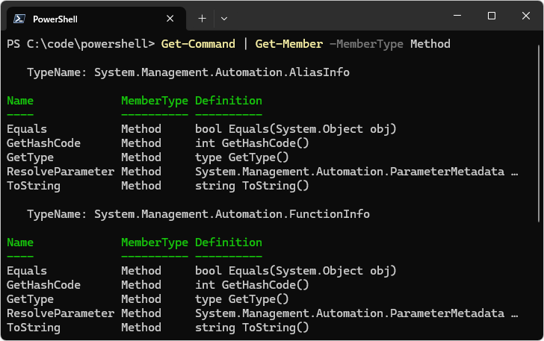Click the PS C:\code\powershell> prompt path
This screenshot has height=341, width=544.
(80, 44)
